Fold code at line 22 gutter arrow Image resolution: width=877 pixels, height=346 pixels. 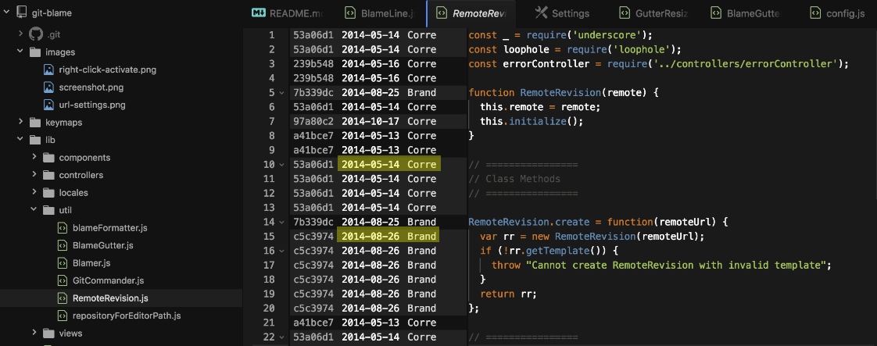pos(281,337)
